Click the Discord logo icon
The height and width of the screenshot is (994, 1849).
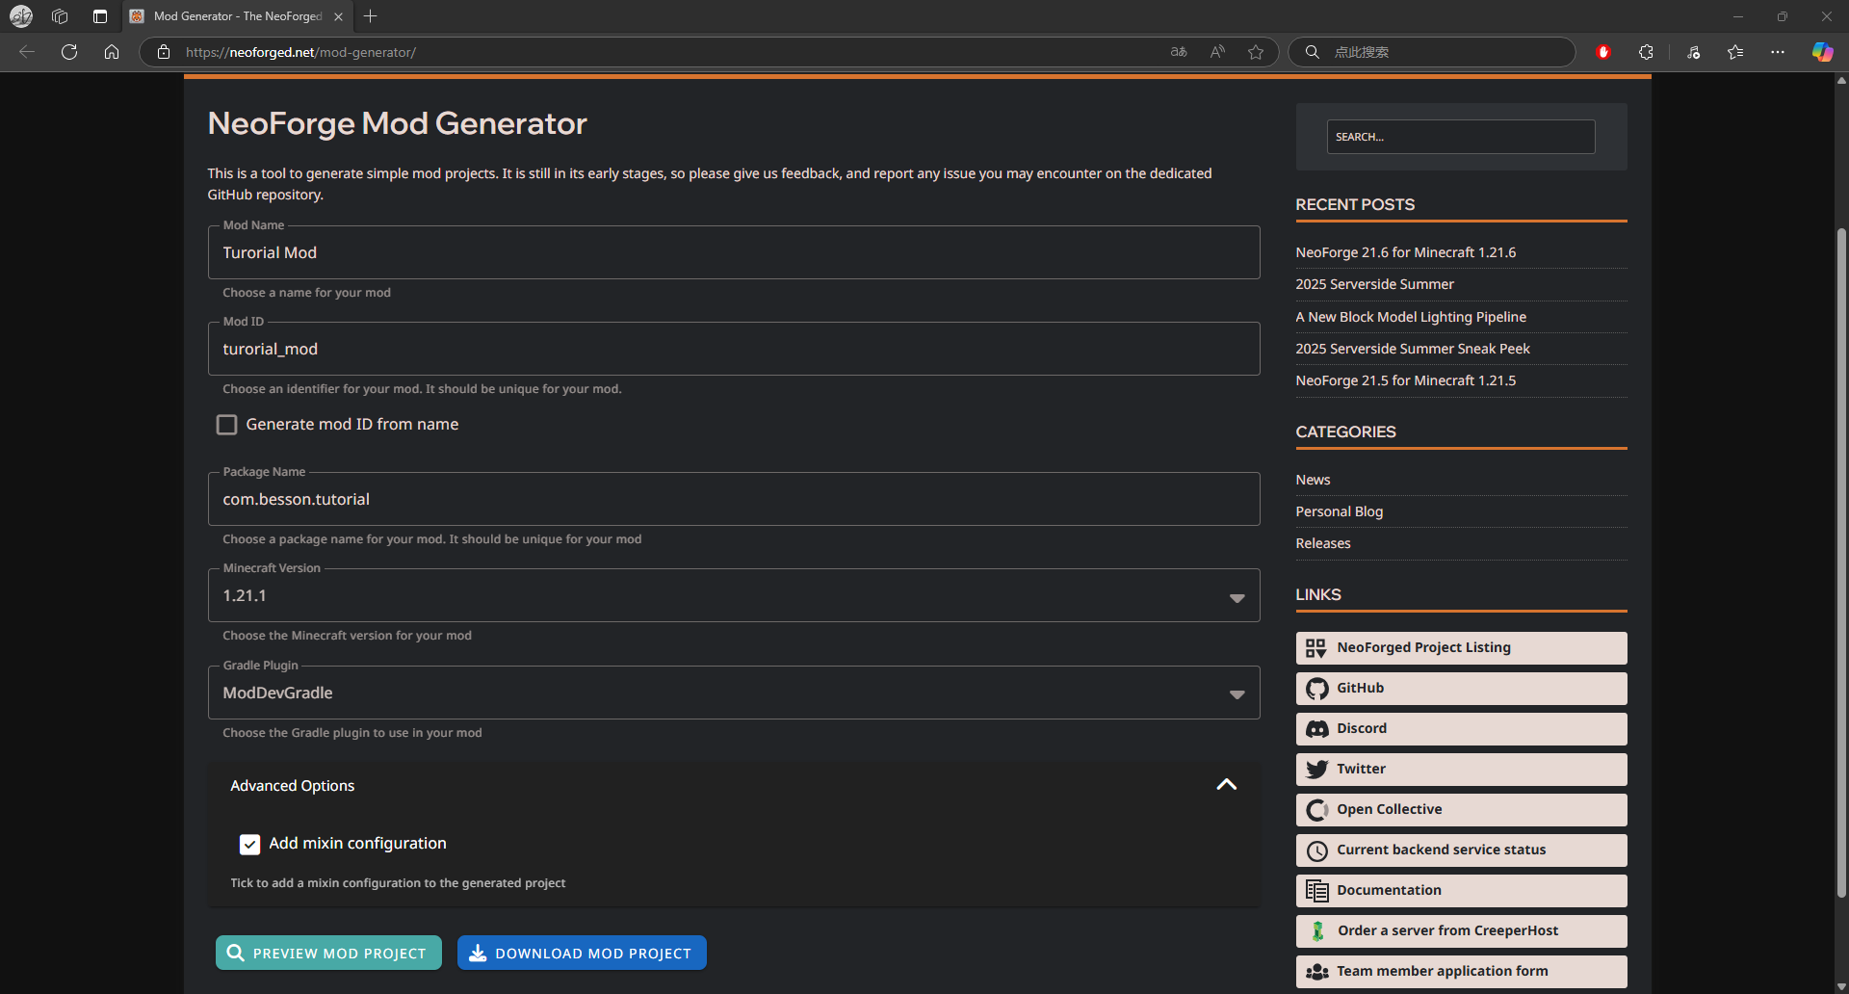[x=1316, y=729]
